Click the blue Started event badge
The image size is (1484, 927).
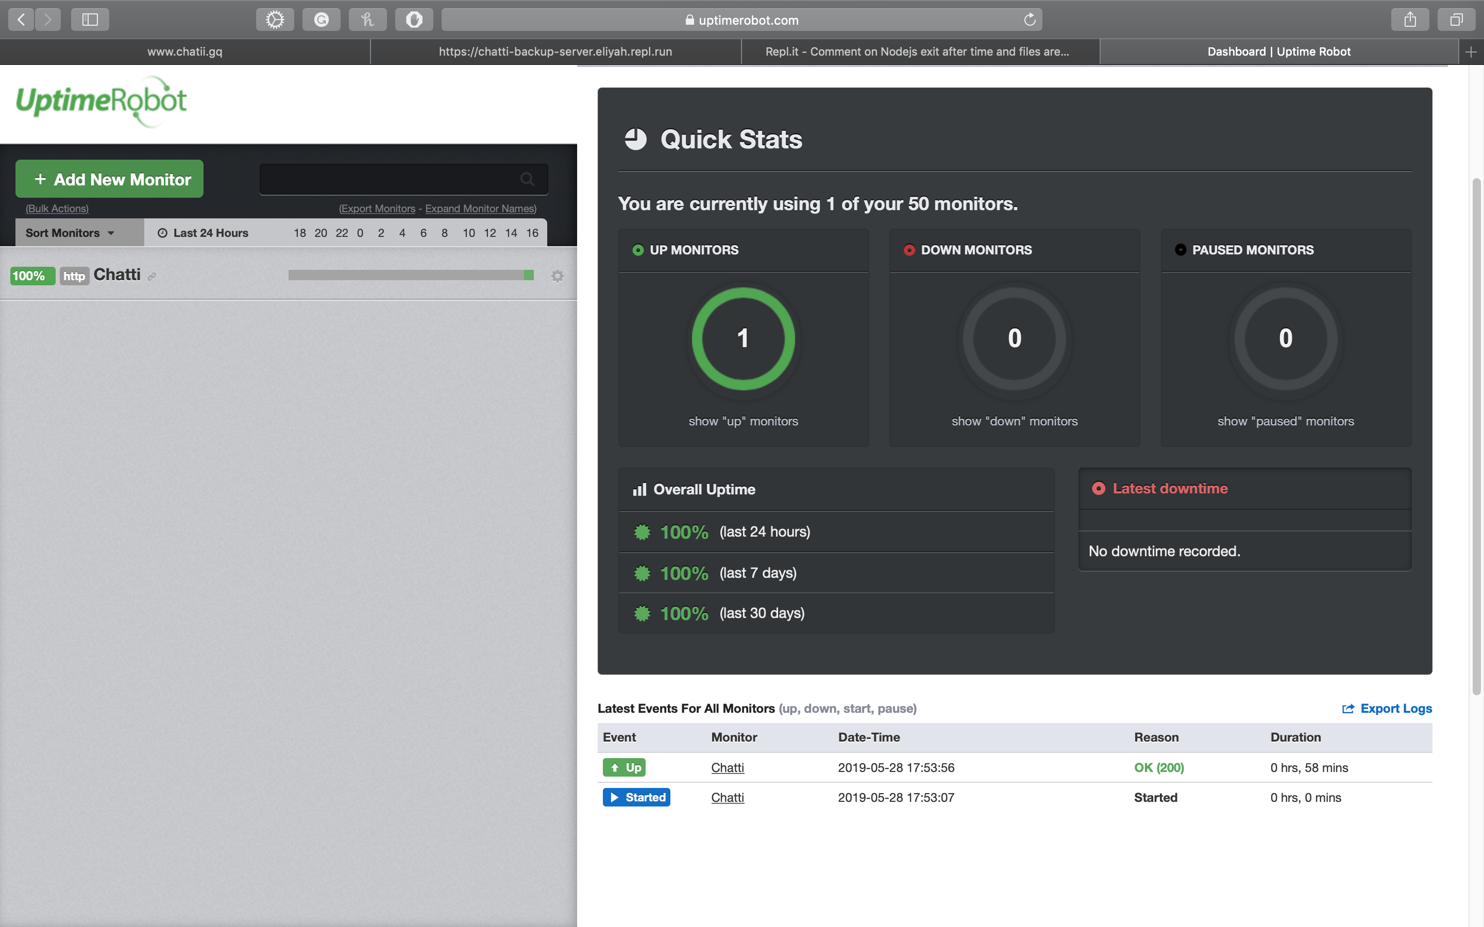click(636, 797)
